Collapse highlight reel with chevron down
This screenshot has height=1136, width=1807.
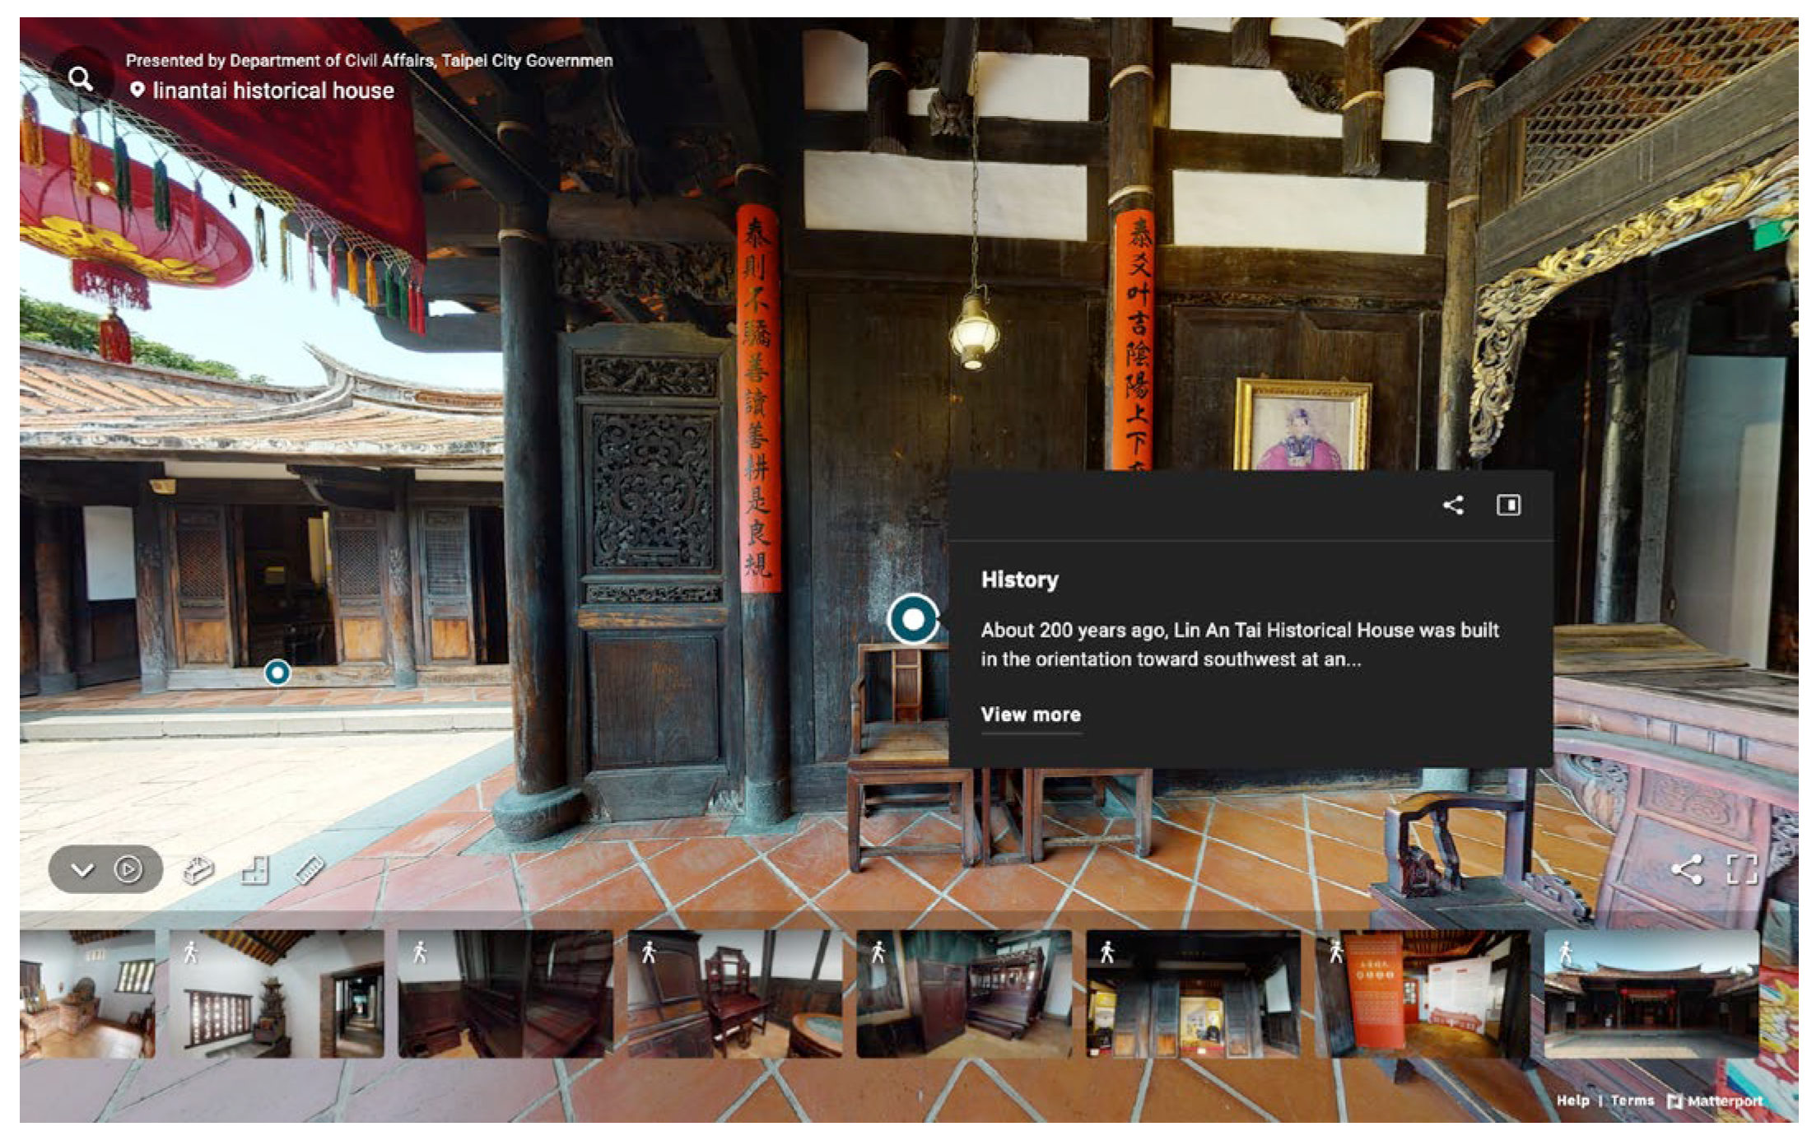(82, 869)
